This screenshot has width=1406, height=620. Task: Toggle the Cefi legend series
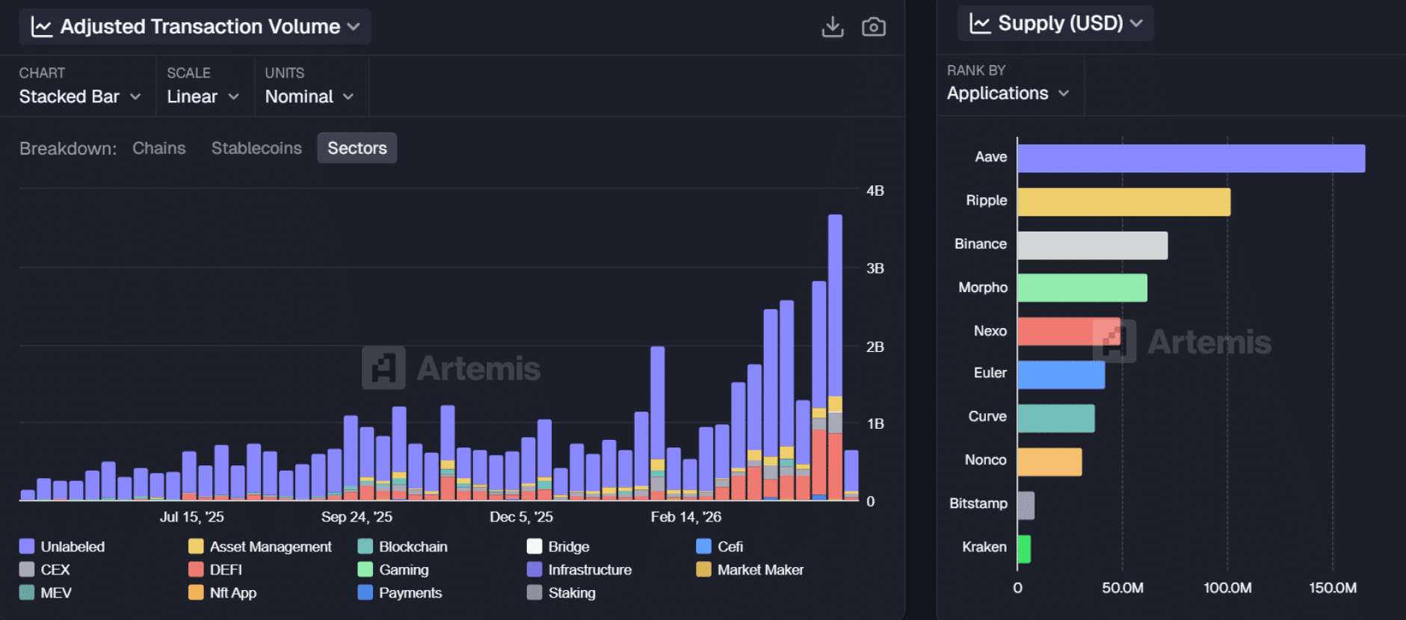coord(720,546)
